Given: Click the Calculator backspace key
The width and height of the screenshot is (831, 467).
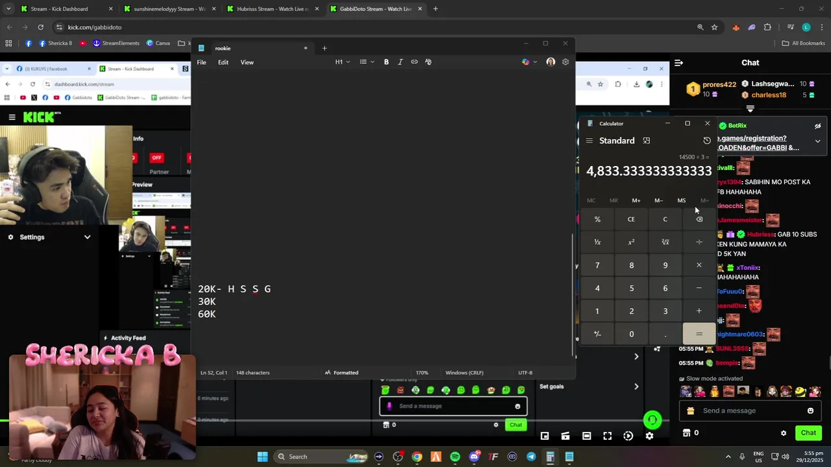Looking at the screenshot, I should tap(699, 219).
